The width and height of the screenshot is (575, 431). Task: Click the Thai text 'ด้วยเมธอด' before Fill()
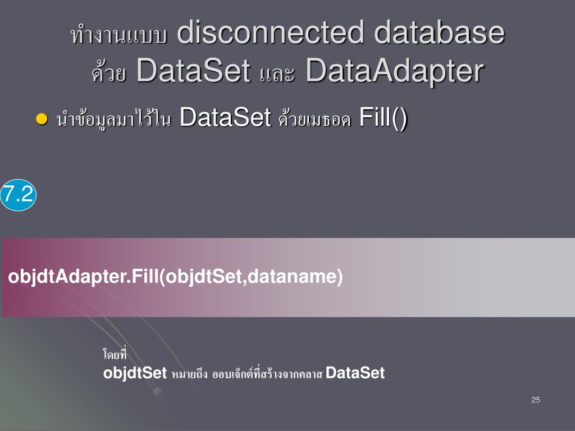(x=314, y=119)
